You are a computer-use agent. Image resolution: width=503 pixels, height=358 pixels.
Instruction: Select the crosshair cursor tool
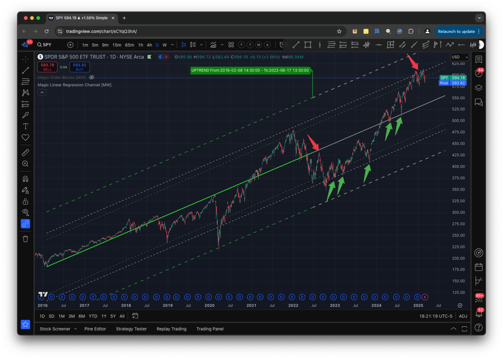pos(26,59)
